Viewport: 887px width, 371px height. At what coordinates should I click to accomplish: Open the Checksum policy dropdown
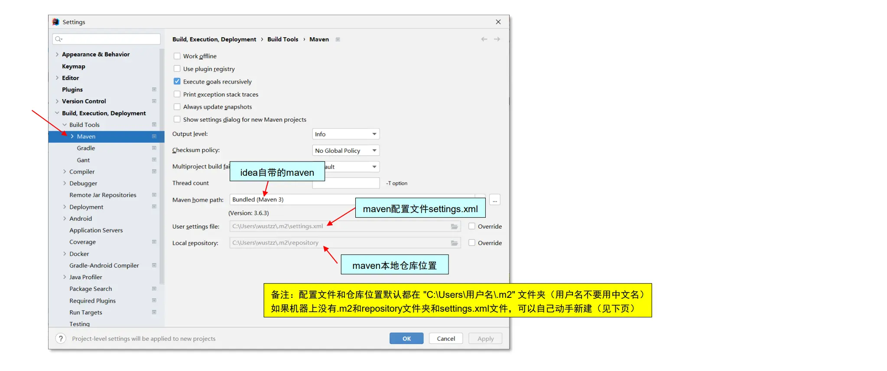[346, 151]
